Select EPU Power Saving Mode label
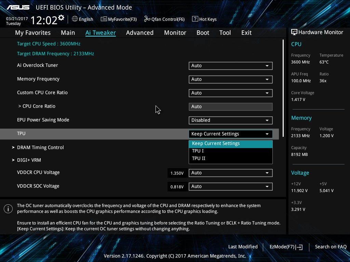Image resolution: width=350 pixels, height=262 pixels. tap(43, 120)
